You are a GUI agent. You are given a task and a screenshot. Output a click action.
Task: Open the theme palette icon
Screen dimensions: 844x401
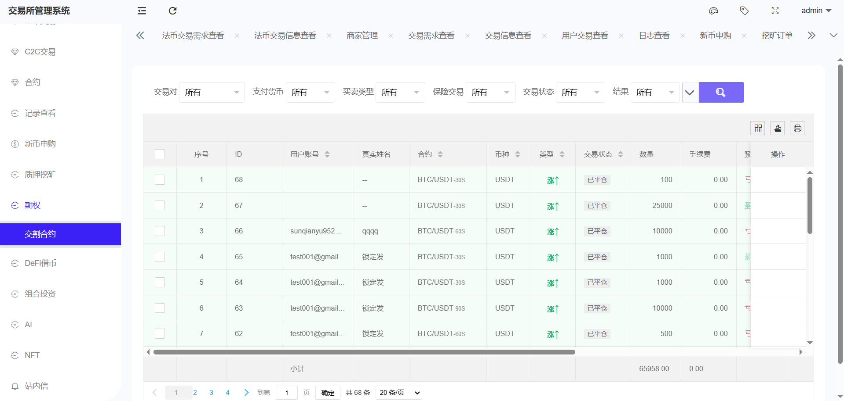[x=713, y=11]
